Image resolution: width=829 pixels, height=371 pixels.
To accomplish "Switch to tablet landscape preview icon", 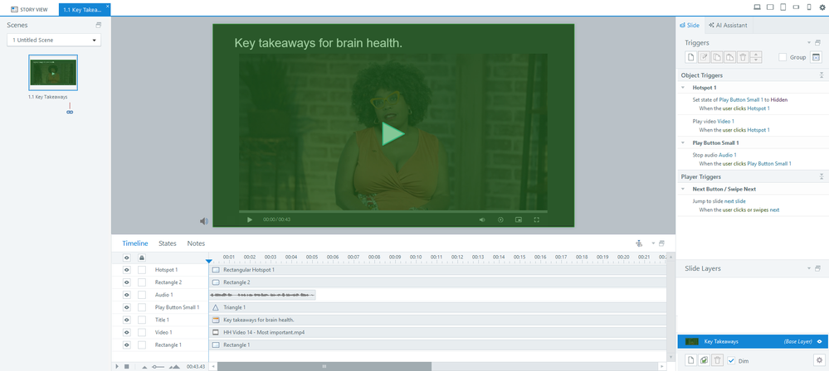I will click(x=770, y=7).
